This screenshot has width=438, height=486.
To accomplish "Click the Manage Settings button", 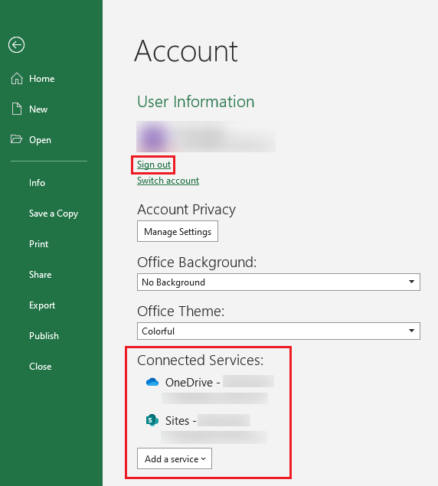I will tap(178, 231).
